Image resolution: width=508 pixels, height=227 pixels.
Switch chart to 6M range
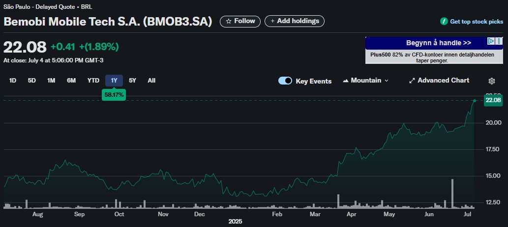(x=71, y=80)
